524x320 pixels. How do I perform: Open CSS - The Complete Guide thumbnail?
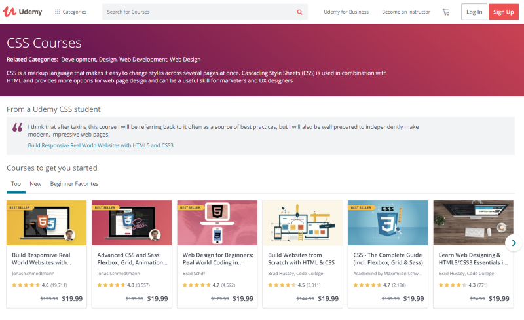388,222
